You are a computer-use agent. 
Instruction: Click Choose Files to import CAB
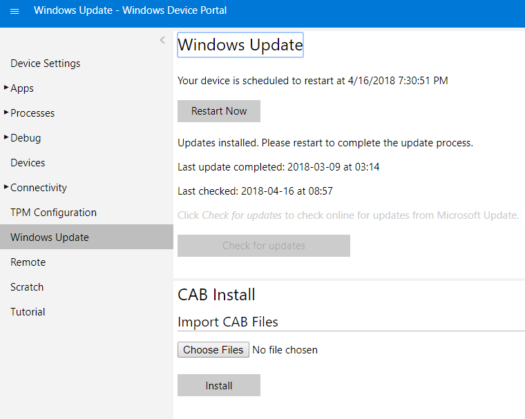point(213,350)
